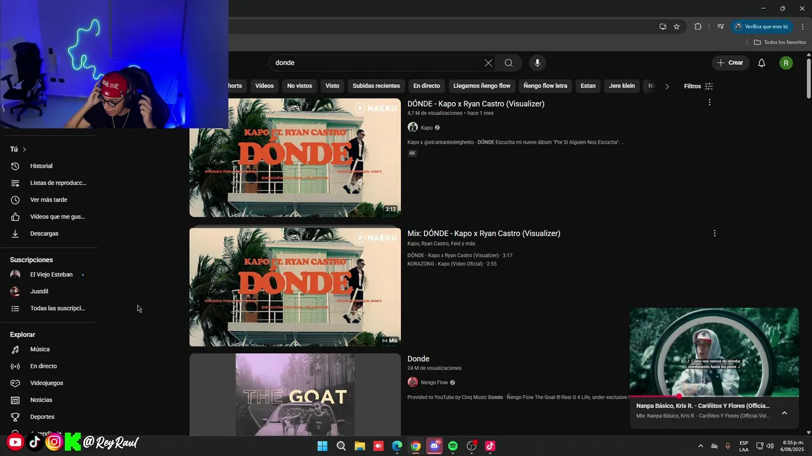
Task: Open the three-dot menu for Mix: DÓNDE result
Action: (714, 233)
